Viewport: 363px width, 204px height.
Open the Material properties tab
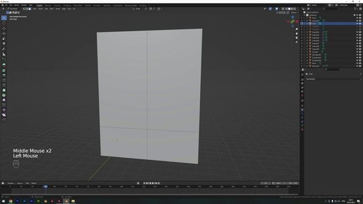point(302,130)
